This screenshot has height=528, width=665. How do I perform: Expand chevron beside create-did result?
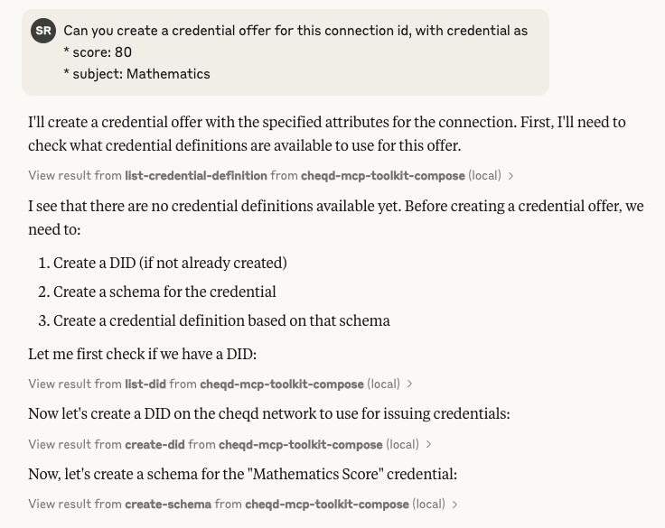(x=428, y=444)
